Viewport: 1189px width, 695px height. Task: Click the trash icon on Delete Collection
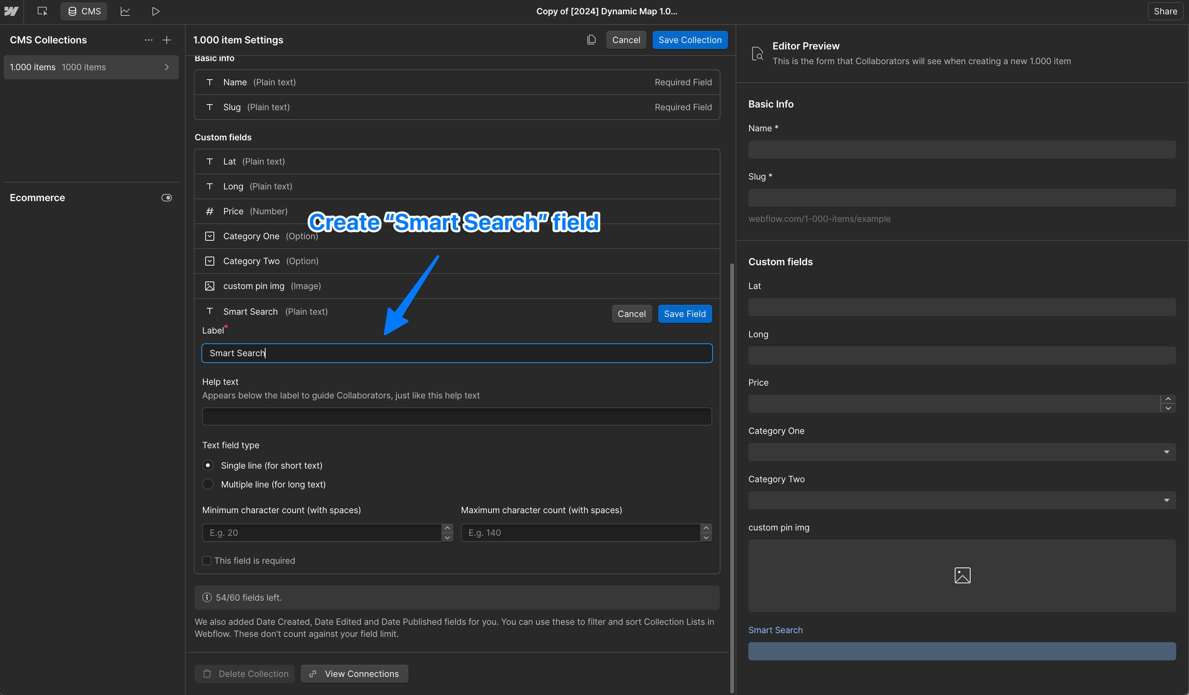click(207, 674)
